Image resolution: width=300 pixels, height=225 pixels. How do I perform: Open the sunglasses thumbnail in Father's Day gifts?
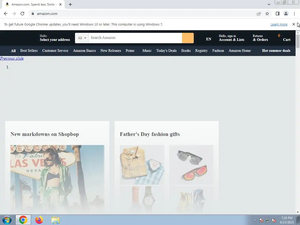coord(191,165)
